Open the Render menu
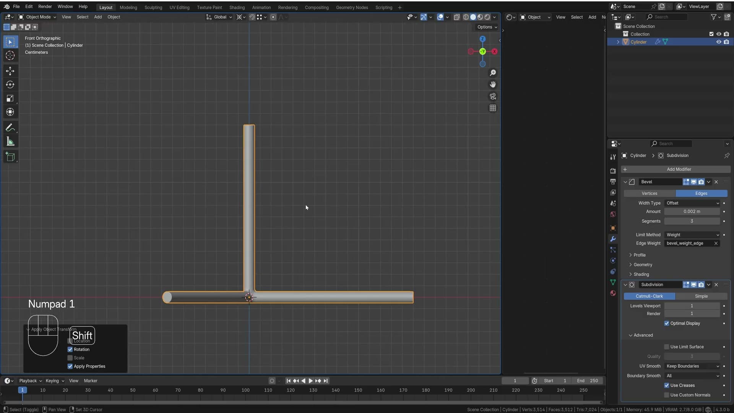Screen dimensions: 734x413 (45, 7)
